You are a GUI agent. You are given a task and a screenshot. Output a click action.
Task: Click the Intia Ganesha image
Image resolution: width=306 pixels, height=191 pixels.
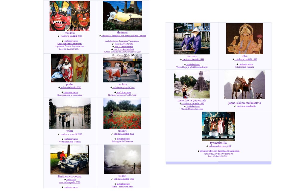pos(244,38)
